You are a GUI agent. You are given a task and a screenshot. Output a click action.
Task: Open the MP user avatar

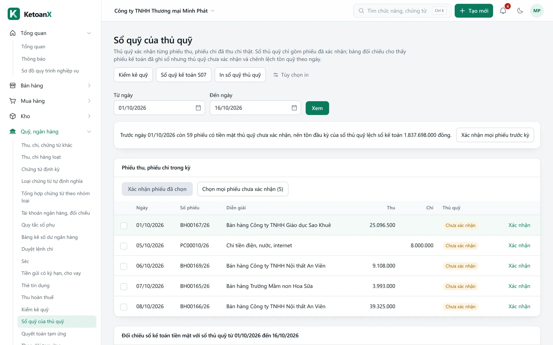tap(537, 11)
